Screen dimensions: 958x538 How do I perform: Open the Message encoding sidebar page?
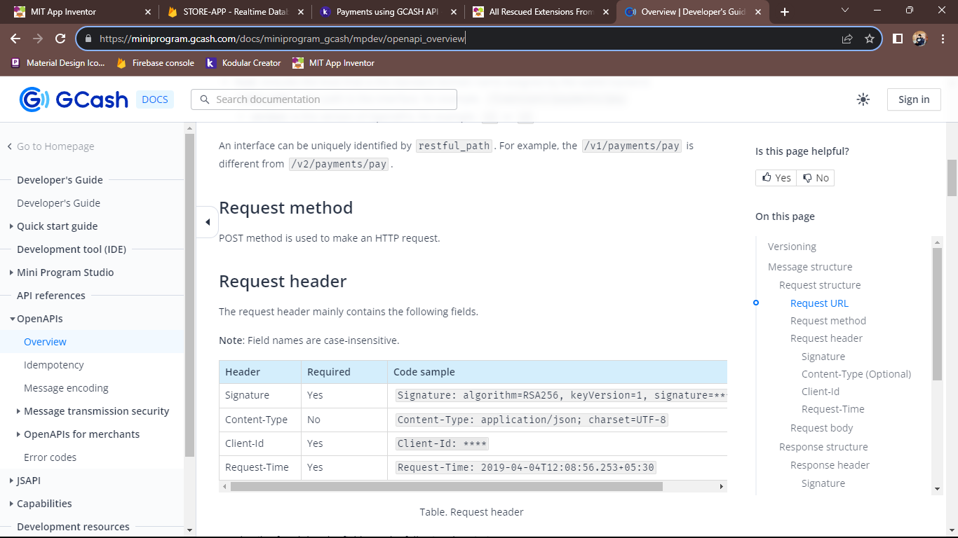point(66,388)
